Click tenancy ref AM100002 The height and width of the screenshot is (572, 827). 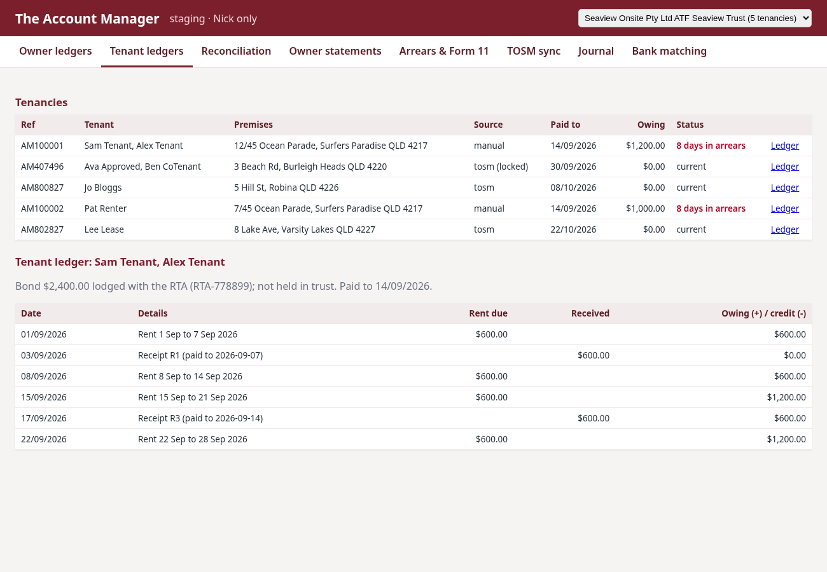click(42, 208)
